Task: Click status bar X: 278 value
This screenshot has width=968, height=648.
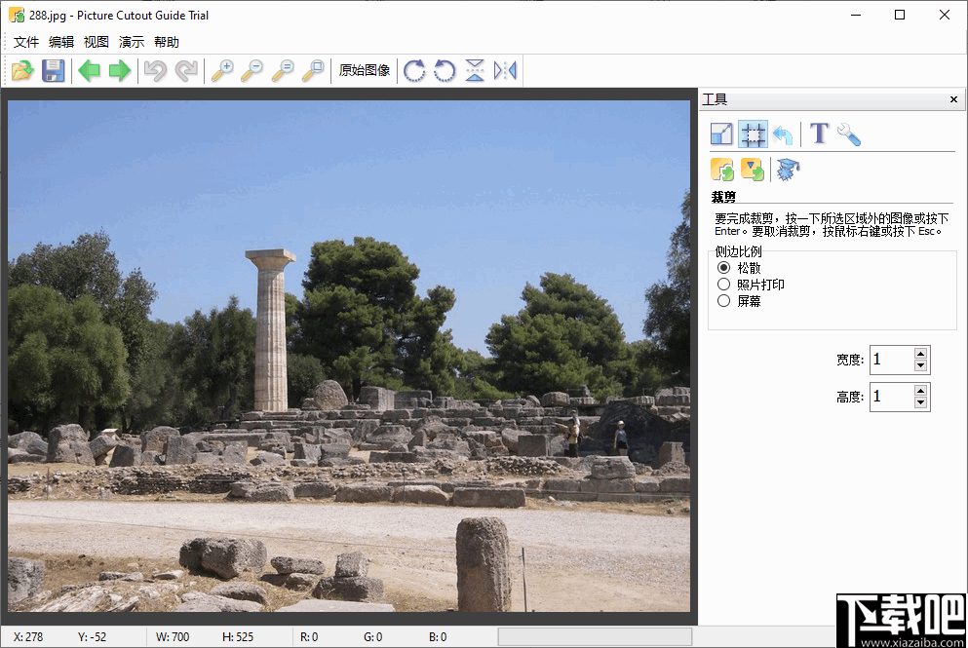Action: pos(28,637)
